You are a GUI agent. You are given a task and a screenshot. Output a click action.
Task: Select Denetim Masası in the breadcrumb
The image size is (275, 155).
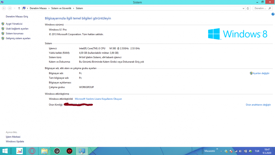point(38,8)
